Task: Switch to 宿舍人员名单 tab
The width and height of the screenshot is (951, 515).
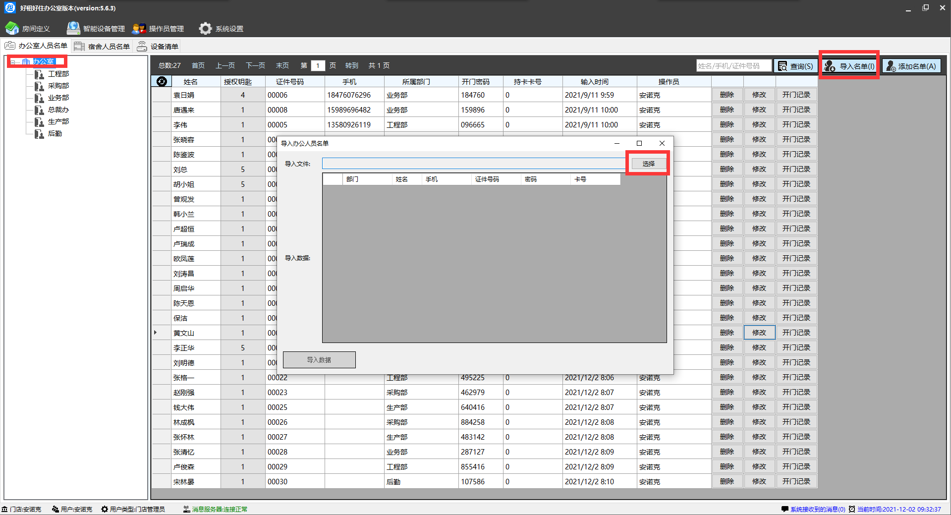Action: click(102, 46)
